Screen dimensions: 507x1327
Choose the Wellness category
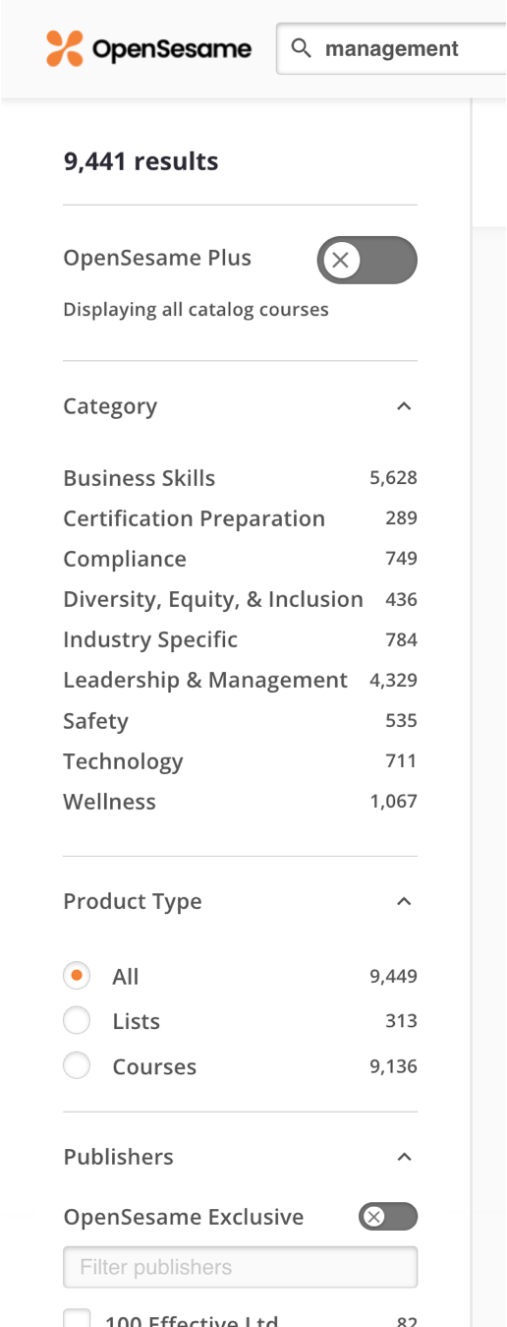[109, 802]
